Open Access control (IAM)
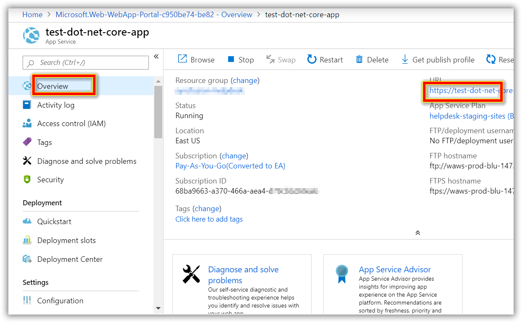522x323 pixels. pyautogui.click(x=71, y=124)
